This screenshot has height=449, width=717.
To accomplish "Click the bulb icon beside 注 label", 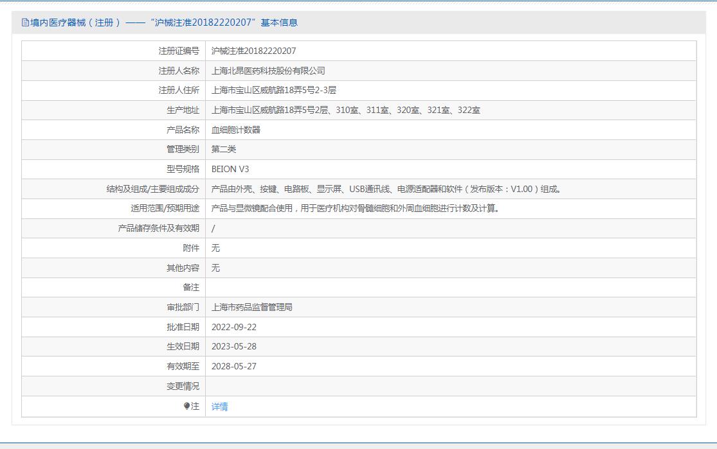I will (186, 406).
